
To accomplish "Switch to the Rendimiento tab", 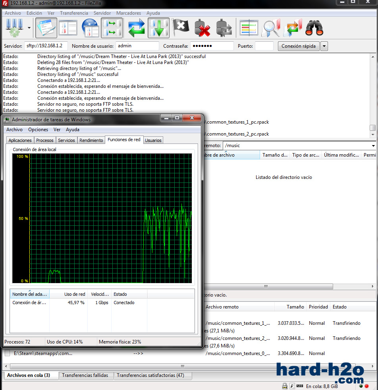I will tap(91, 140).
